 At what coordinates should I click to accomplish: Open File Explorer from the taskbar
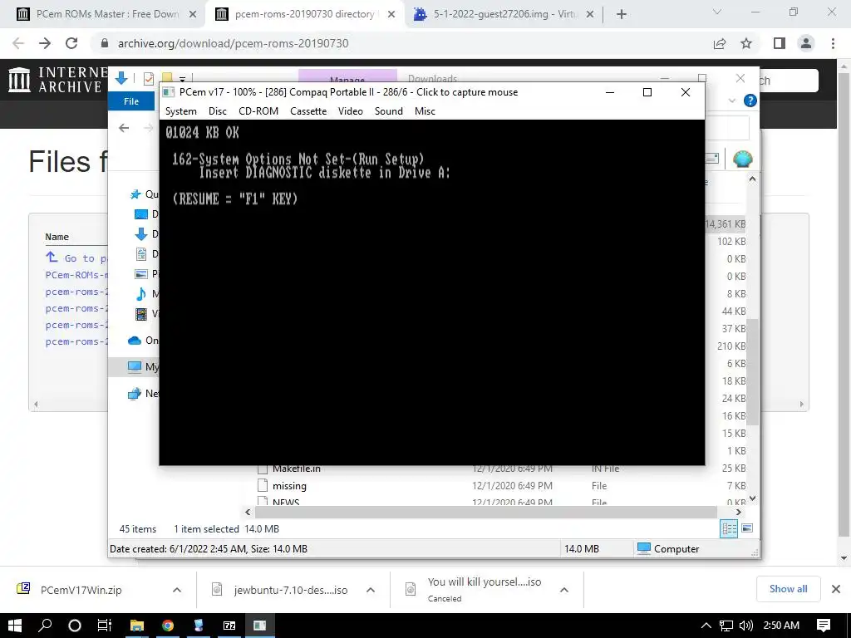[137, 626]
